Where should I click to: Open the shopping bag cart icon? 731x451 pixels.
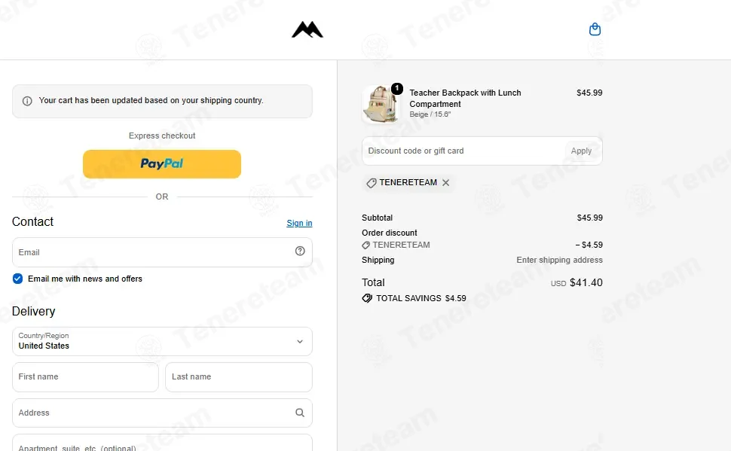[x=595, y=29]
